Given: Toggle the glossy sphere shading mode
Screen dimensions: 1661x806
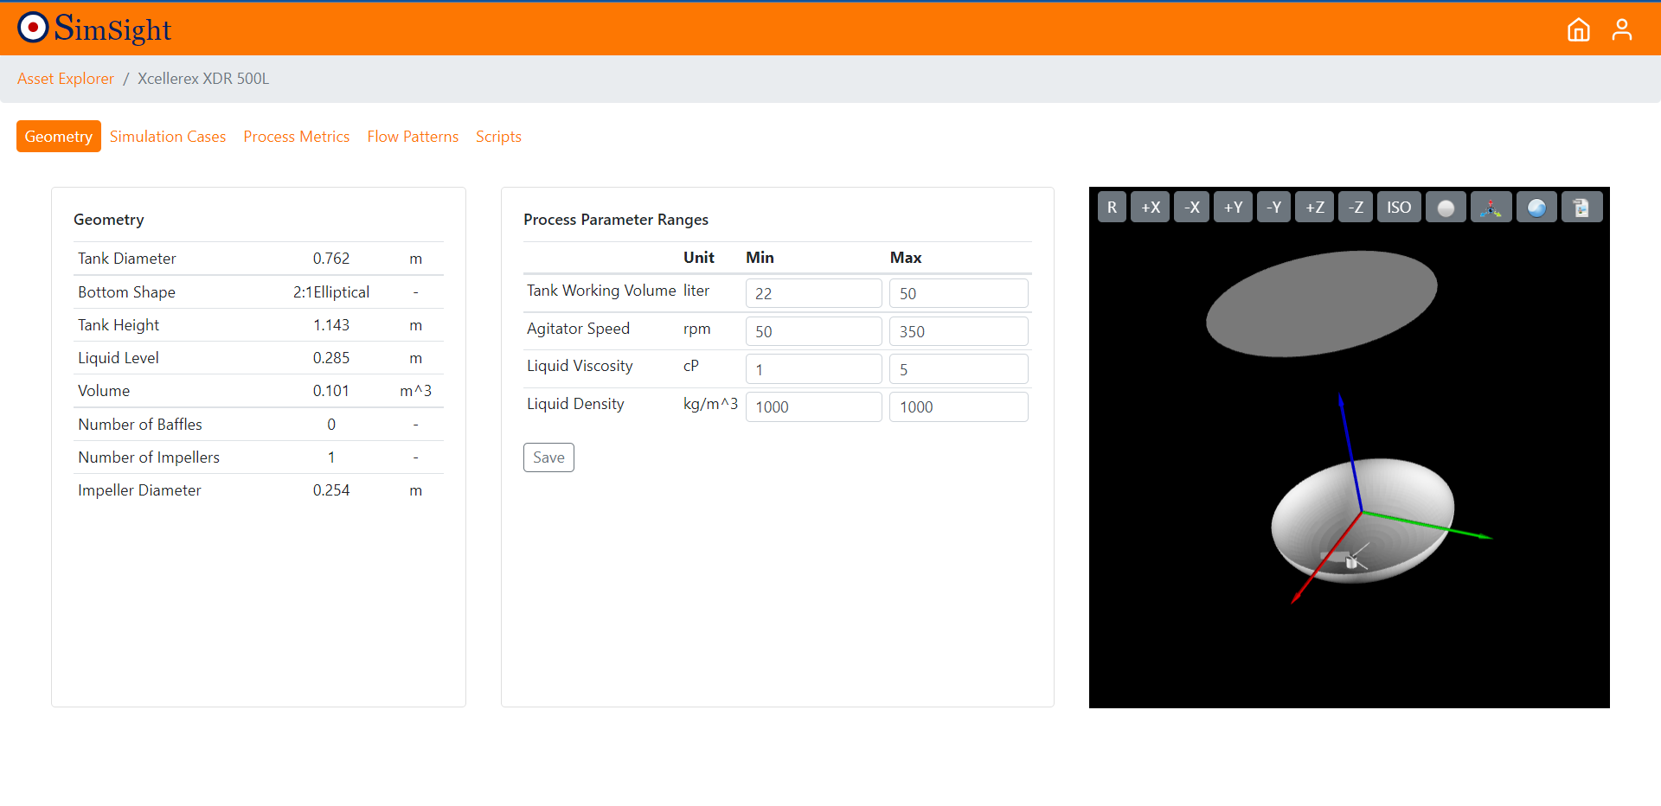Looking at the screenshot, I should (x=1536, y=207).
